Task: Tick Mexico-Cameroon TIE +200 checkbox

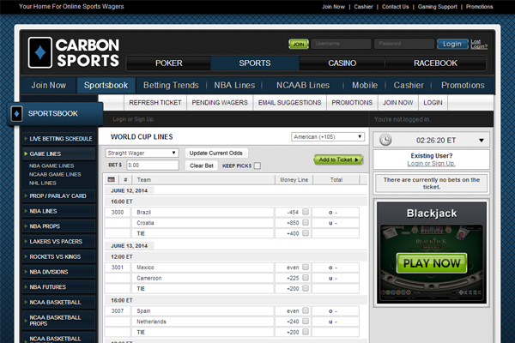Action: 306,288
